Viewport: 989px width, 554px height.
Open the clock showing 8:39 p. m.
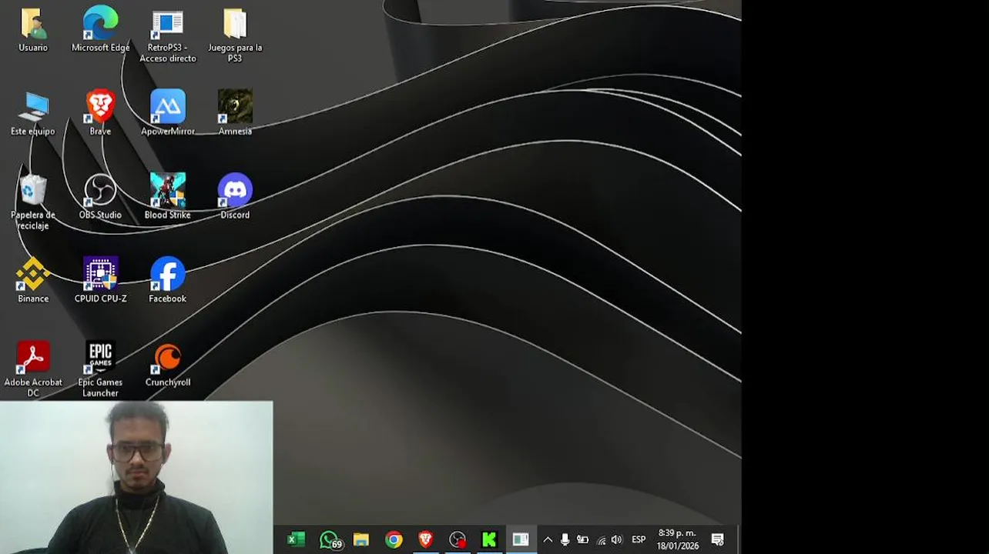tap(677, 540)
